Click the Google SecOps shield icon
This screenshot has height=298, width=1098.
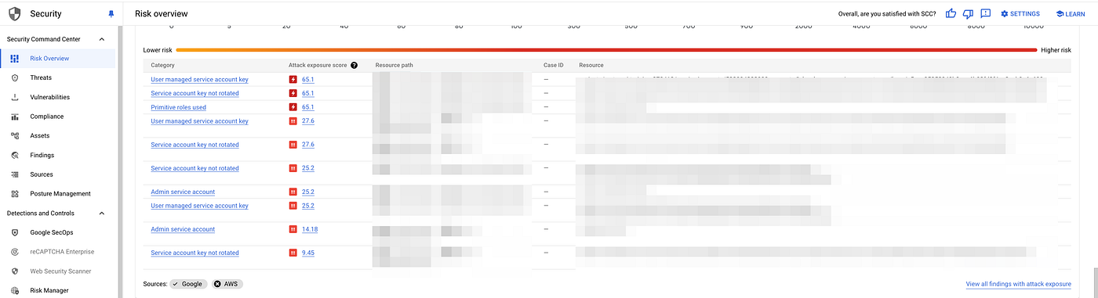click(x=15, y=232)
